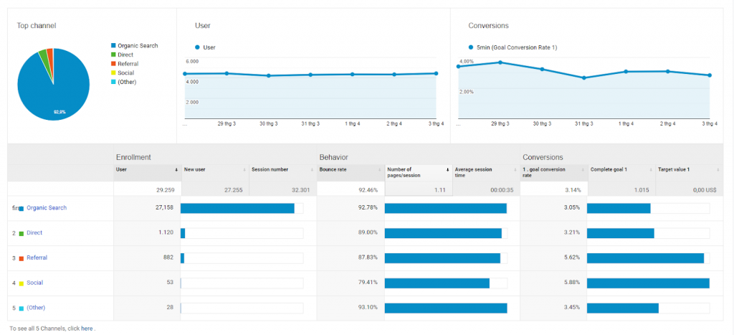Sort by Number of pages/session arrow
Screen dimensions: 734x335
pos(447,169)
